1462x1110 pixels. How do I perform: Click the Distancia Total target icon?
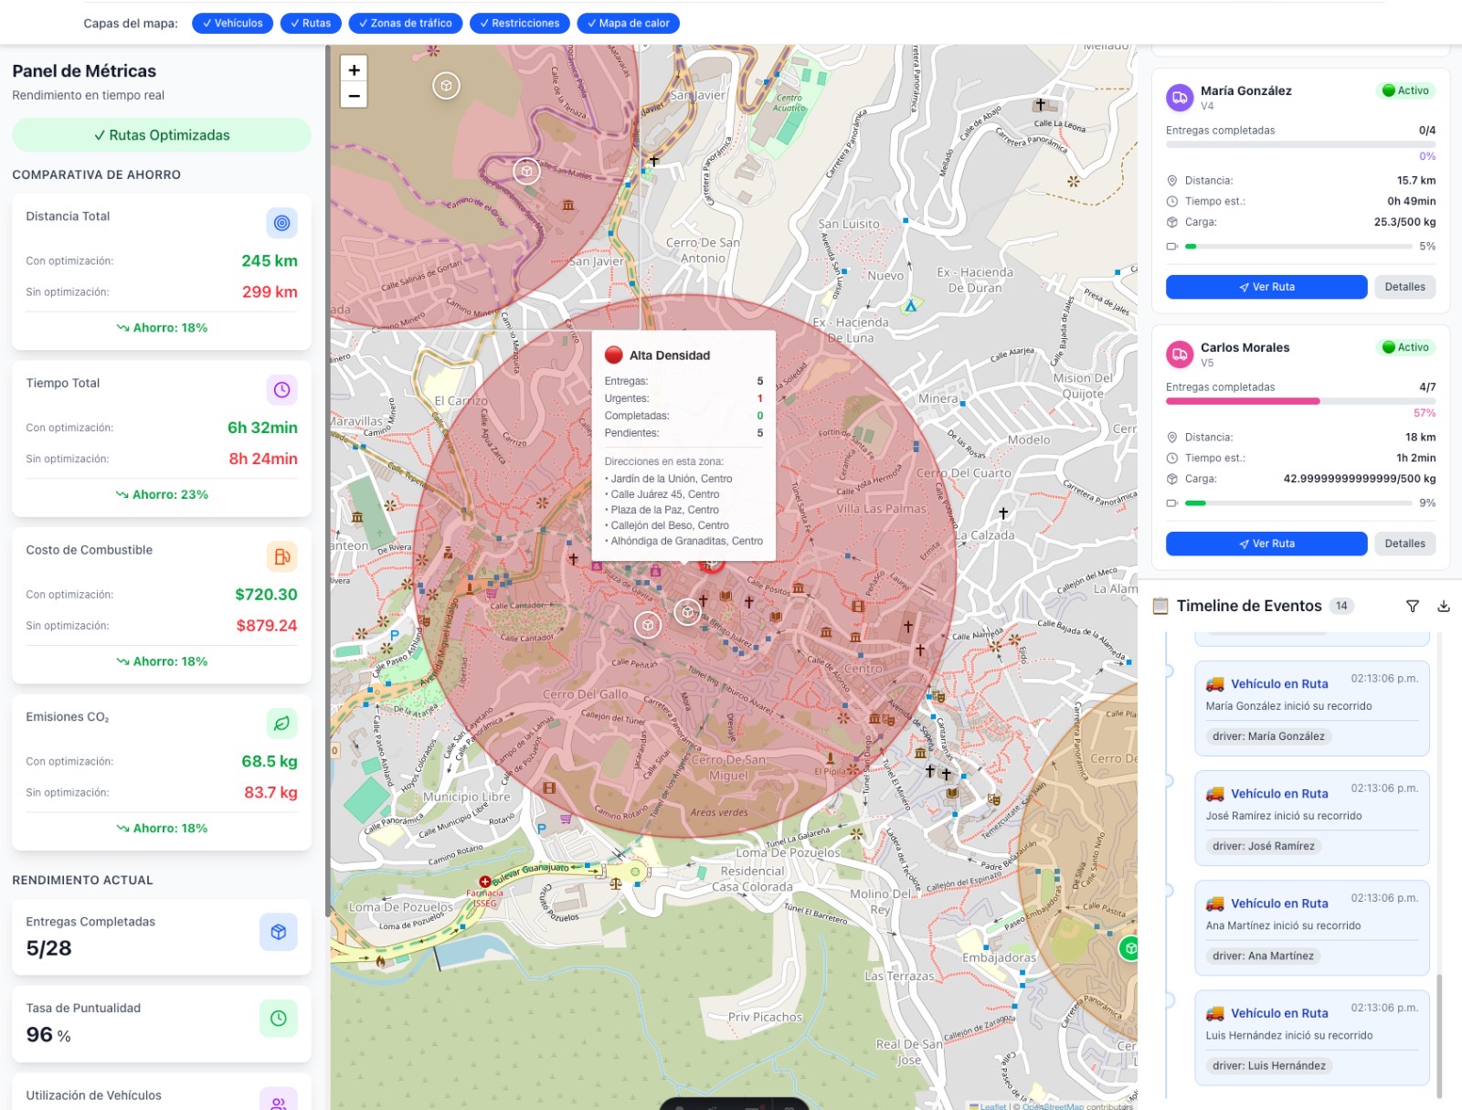click(281, 223)
